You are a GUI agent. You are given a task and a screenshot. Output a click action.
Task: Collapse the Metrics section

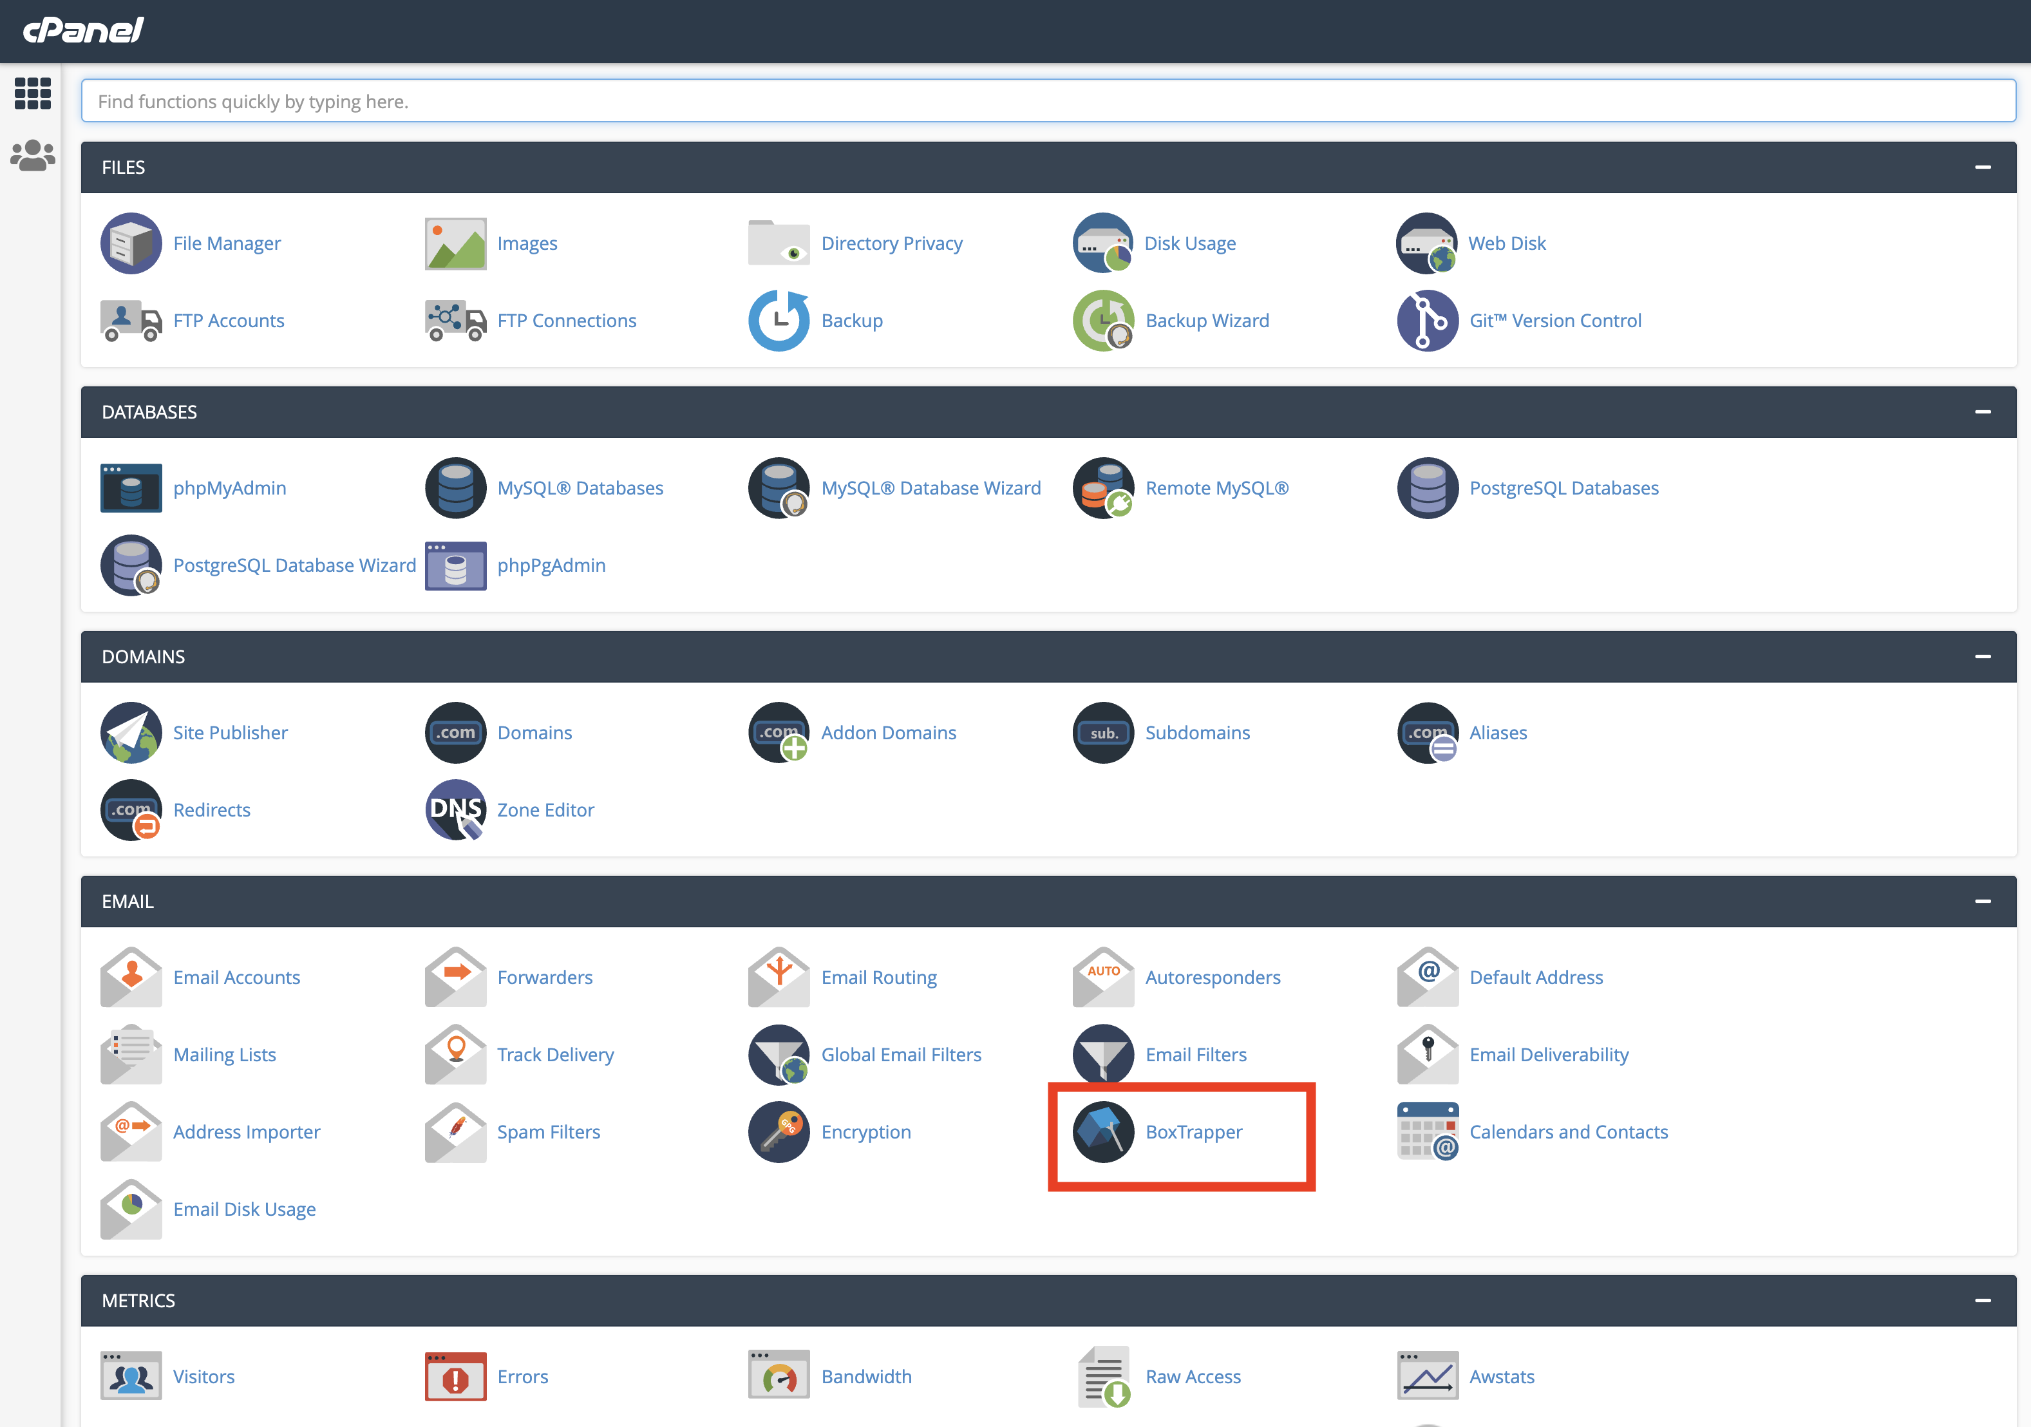(1982, 1301)
